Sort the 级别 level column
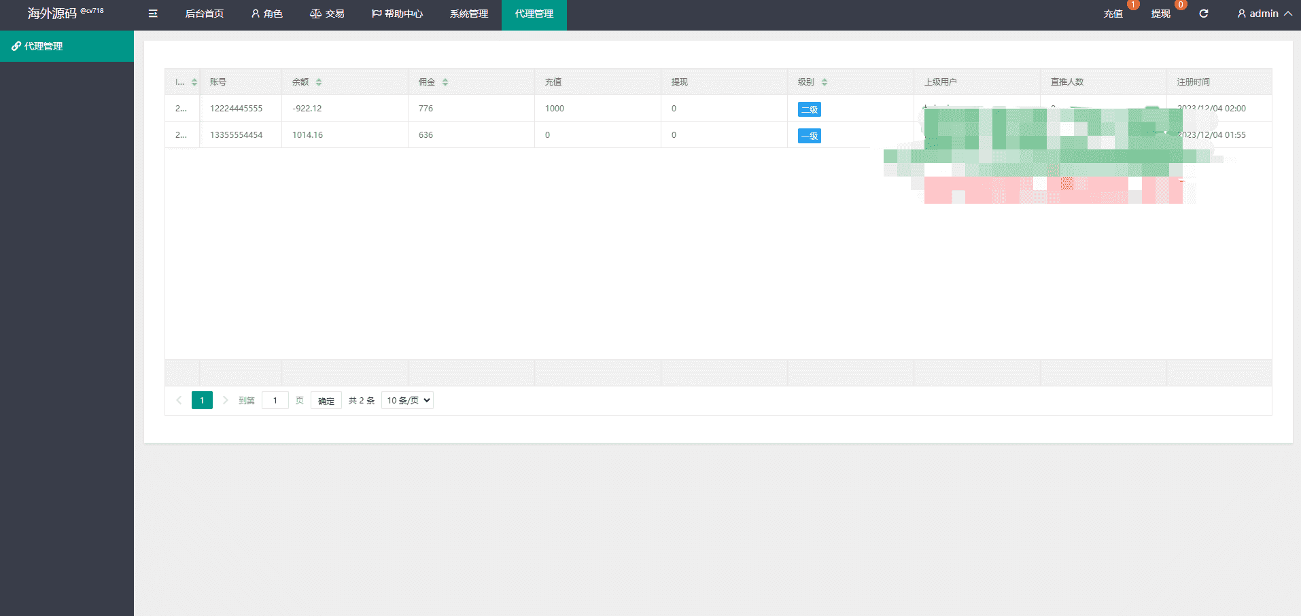The image size is (1301, 616). pos(825,82)
